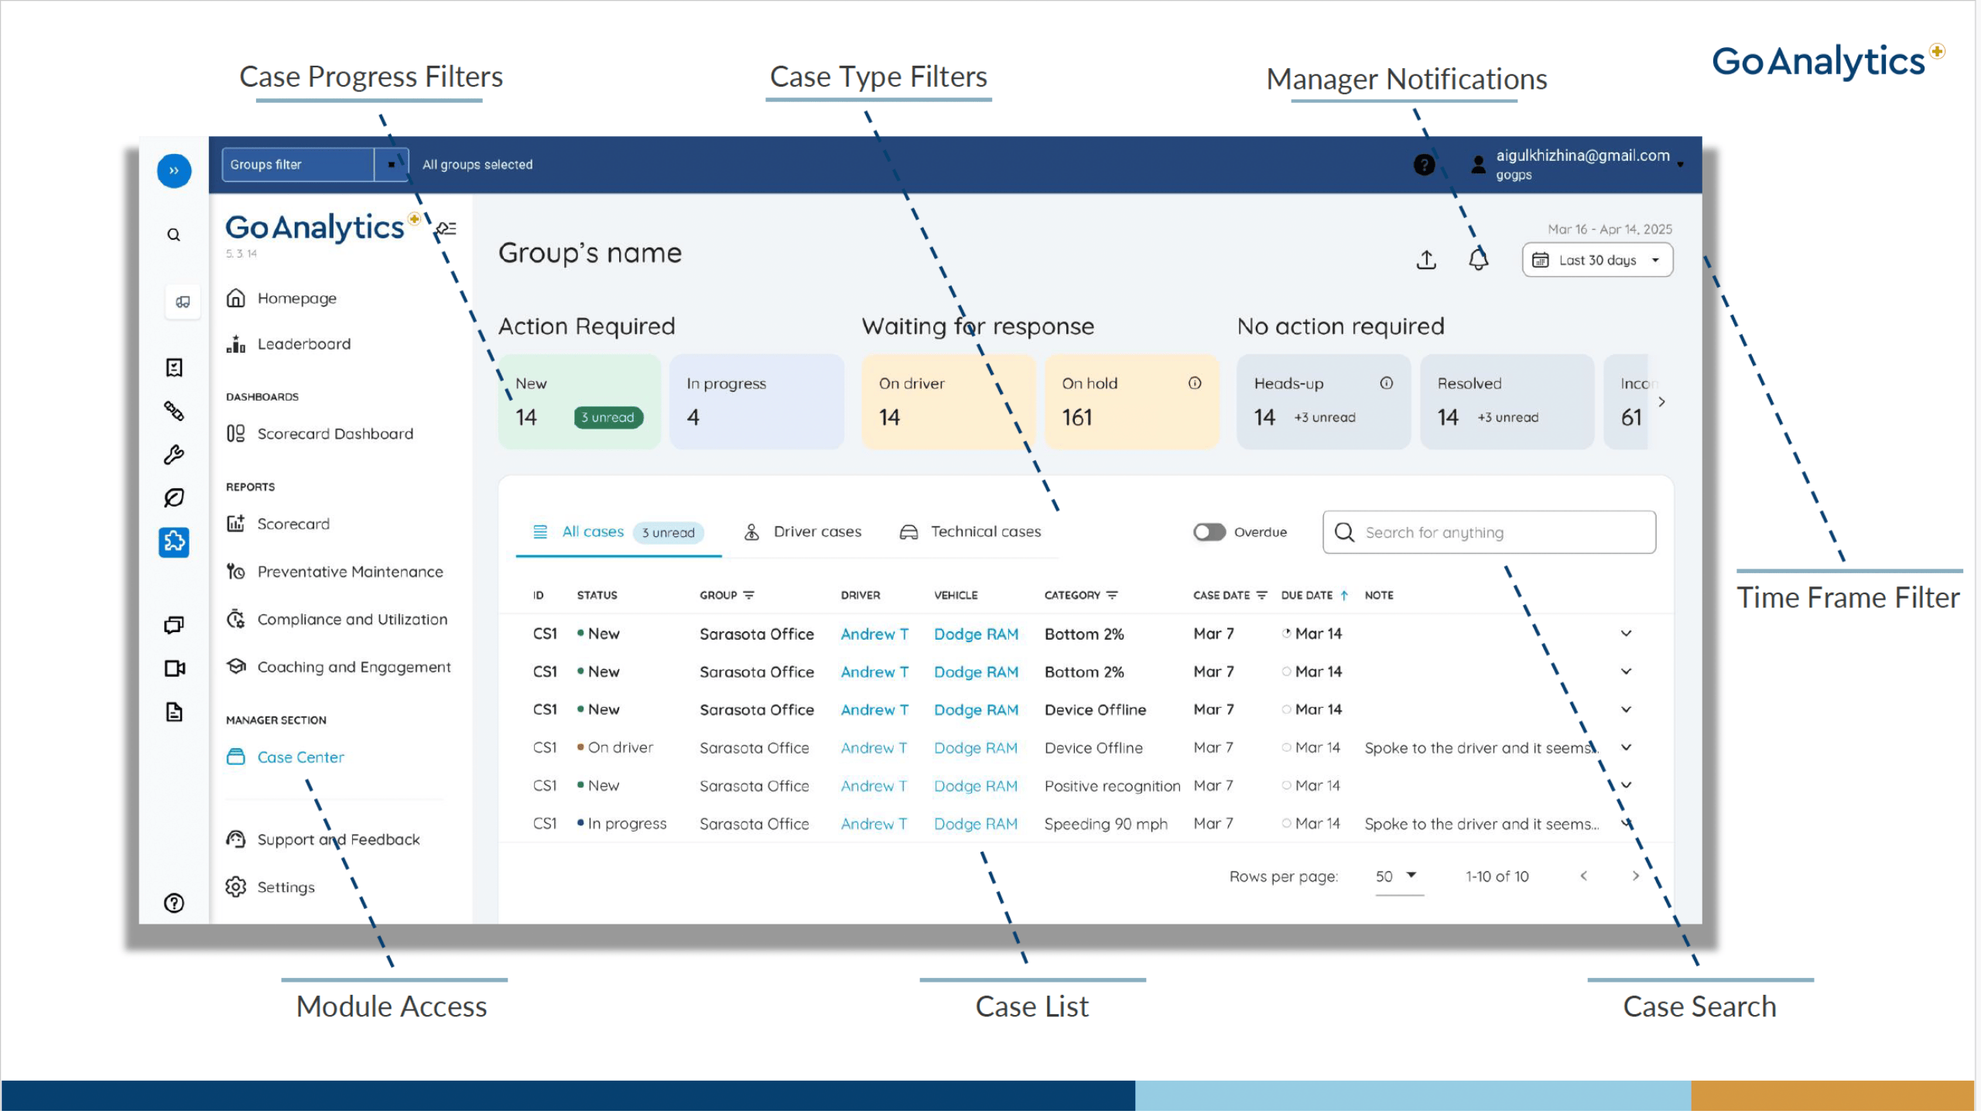The height and width of the screenshot is (1114, 1981).
Task: Click the export upload icon
Action: tap(1426, 260)
